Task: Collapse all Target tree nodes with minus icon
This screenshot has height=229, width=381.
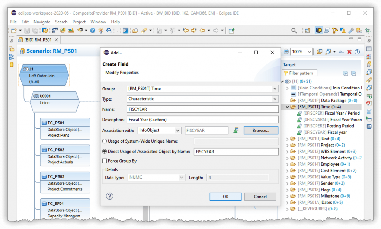Action: coord(354,73)
